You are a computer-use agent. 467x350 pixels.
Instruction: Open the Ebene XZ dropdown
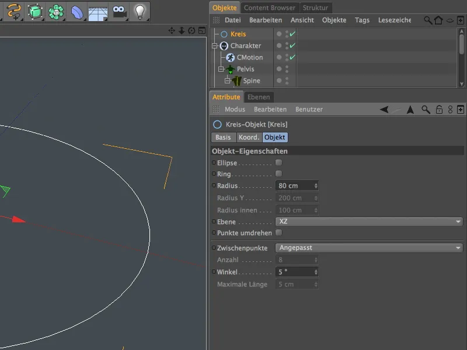click(x=369, y=222)
